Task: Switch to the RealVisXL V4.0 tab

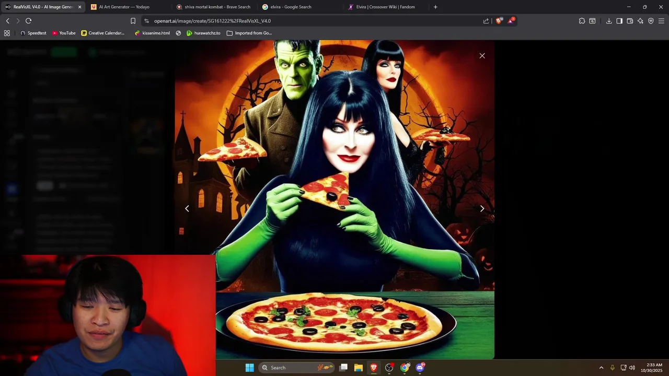Action: [43, 7]
